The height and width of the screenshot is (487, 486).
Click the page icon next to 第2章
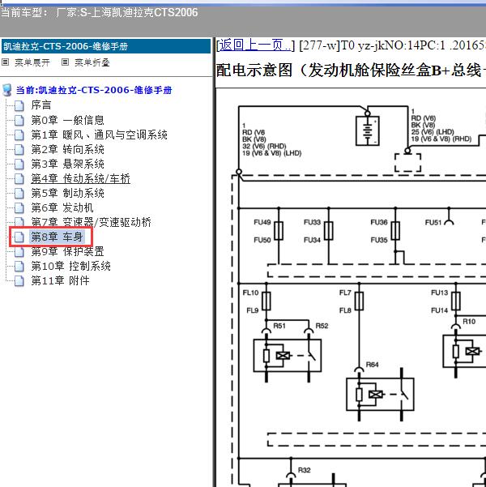19,149
